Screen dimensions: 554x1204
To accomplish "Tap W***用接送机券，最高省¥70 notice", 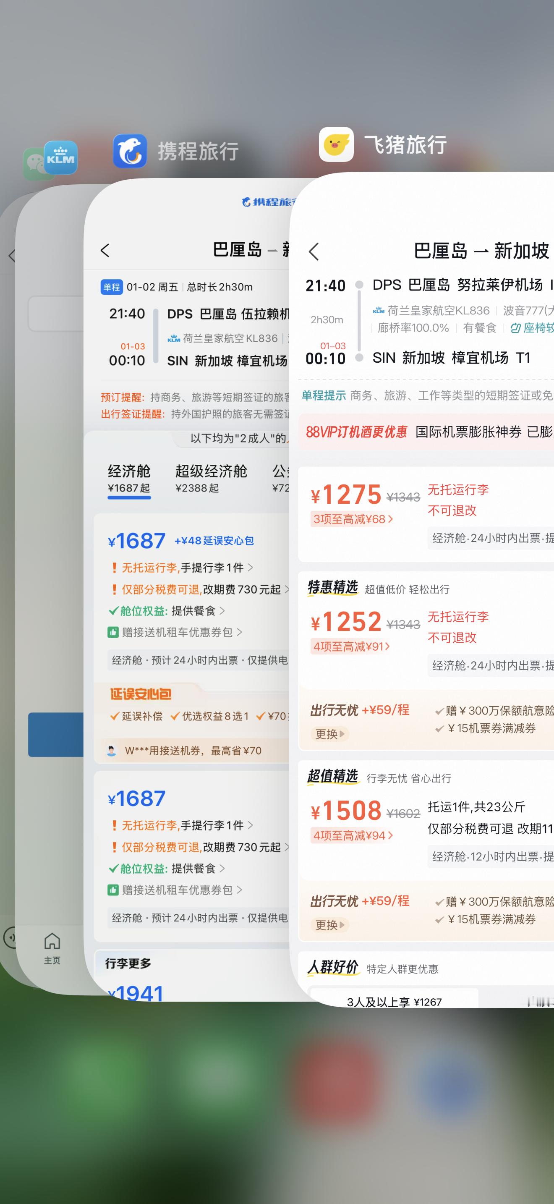I will [193, 751].
